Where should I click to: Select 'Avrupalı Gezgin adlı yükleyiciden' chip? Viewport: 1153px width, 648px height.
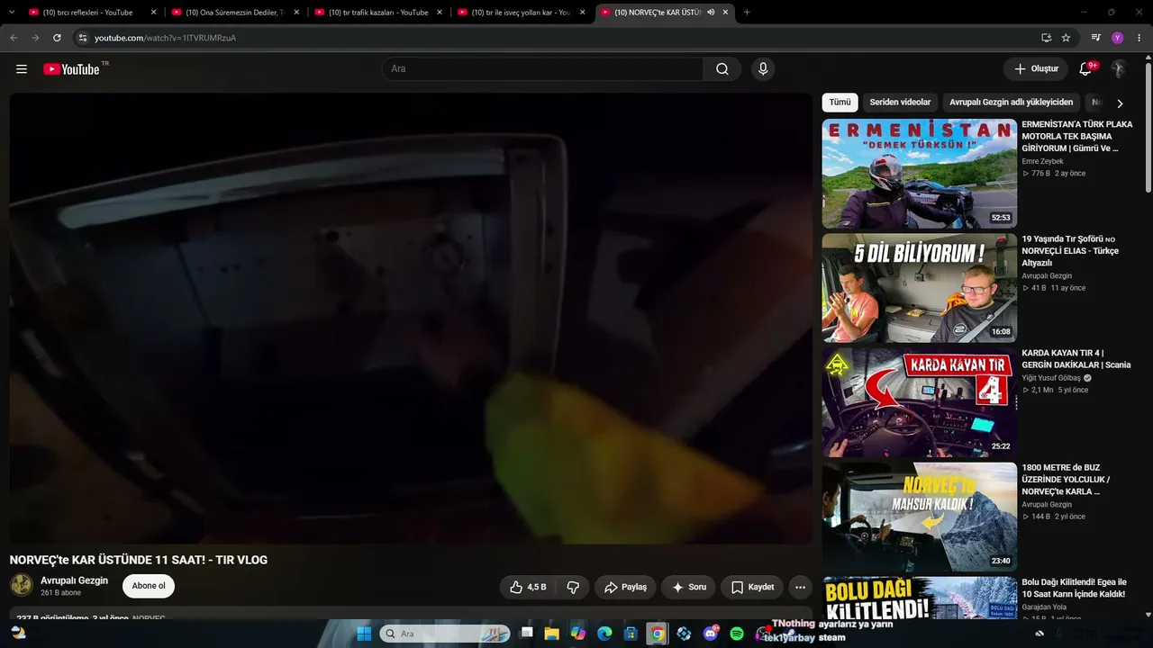point(1012,103)
